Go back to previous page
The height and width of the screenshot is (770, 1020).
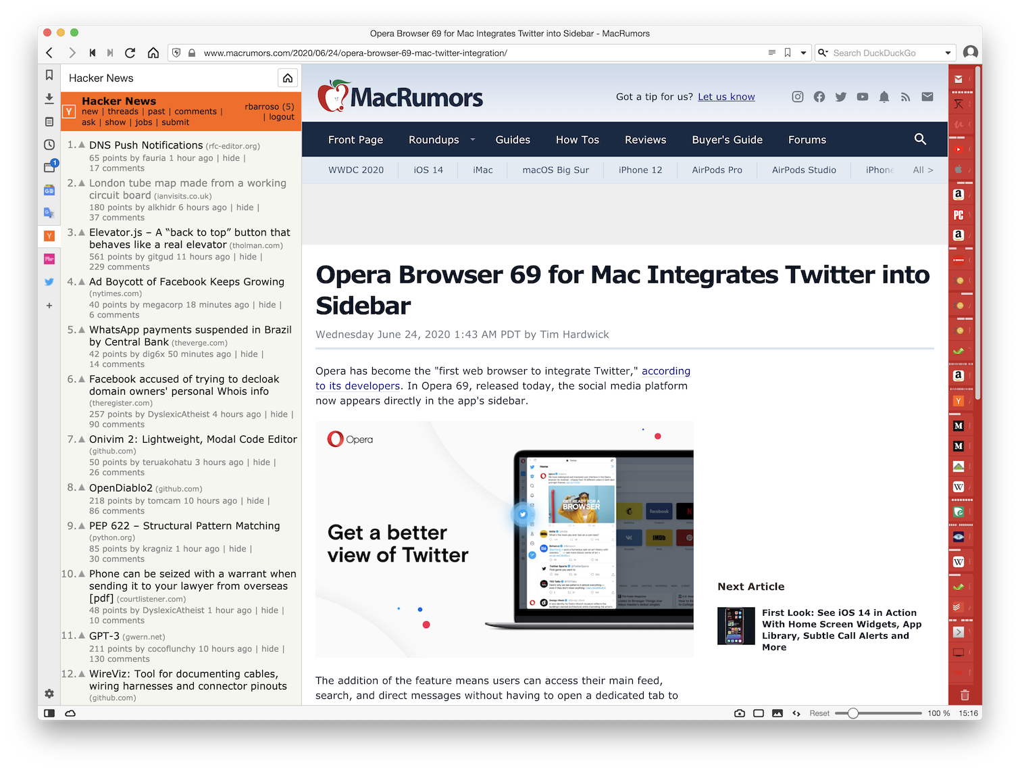coord(49,53)
